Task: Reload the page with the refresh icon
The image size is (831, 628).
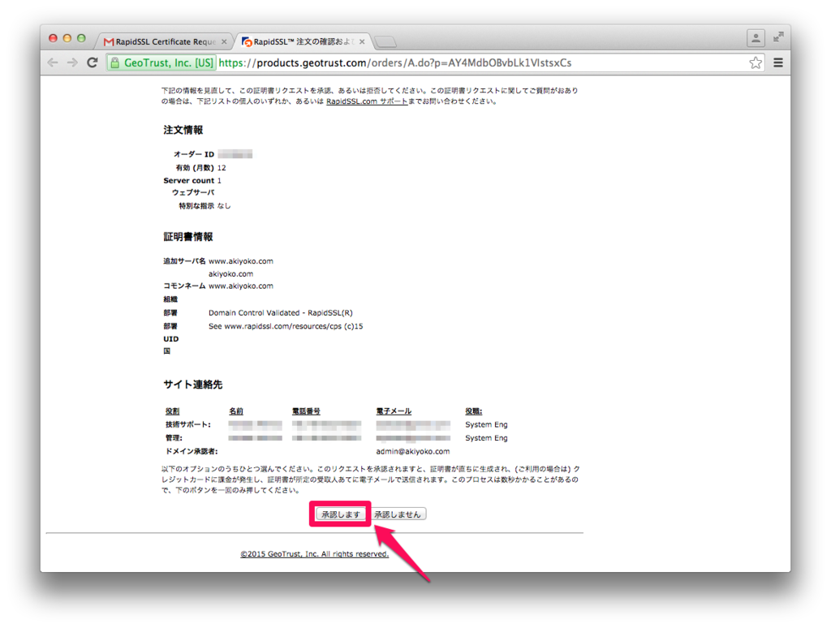Action: tap(93, 62)
